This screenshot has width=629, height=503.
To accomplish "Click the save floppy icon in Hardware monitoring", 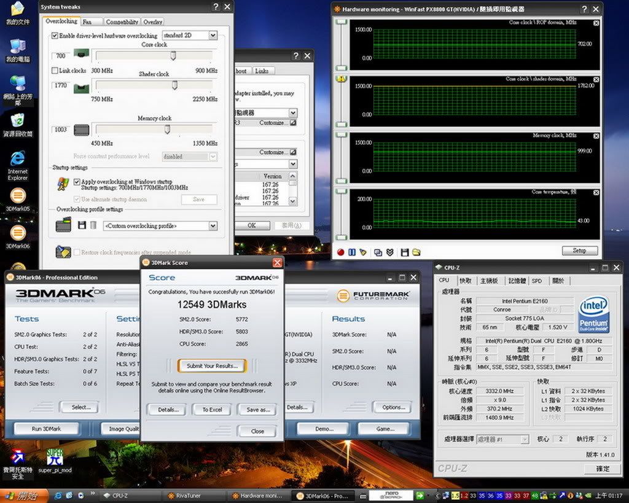I will [x=405, y=252].
